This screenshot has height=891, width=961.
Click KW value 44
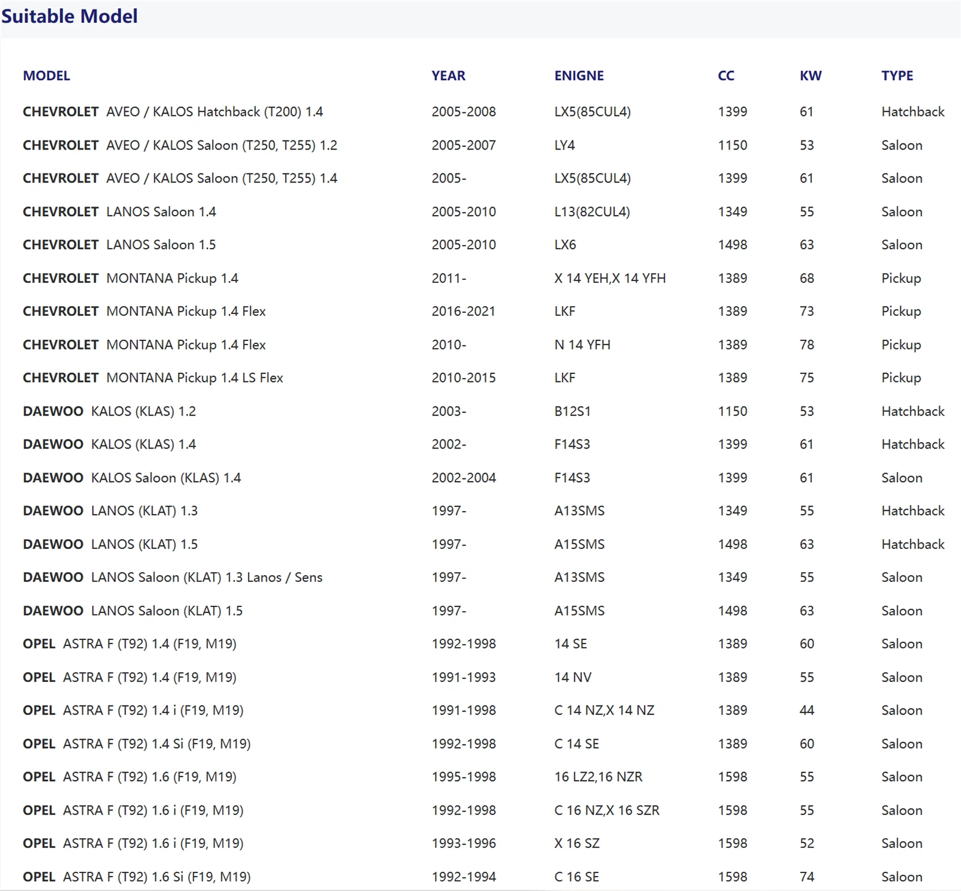tap(807, 710)
